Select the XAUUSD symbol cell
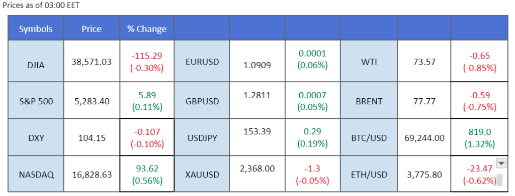 tap(202, 174)
